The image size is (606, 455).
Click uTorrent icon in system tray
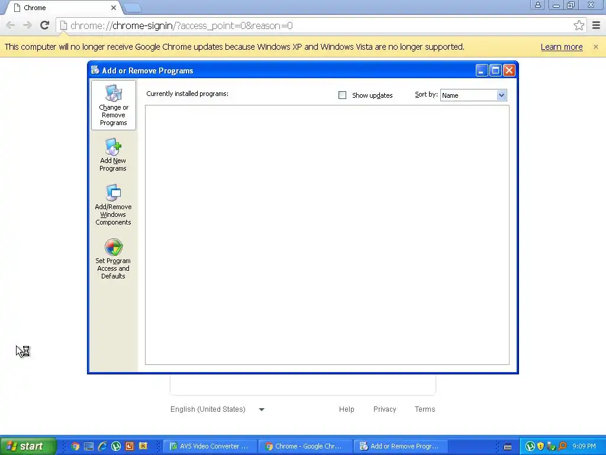click(x=530, y=446)
